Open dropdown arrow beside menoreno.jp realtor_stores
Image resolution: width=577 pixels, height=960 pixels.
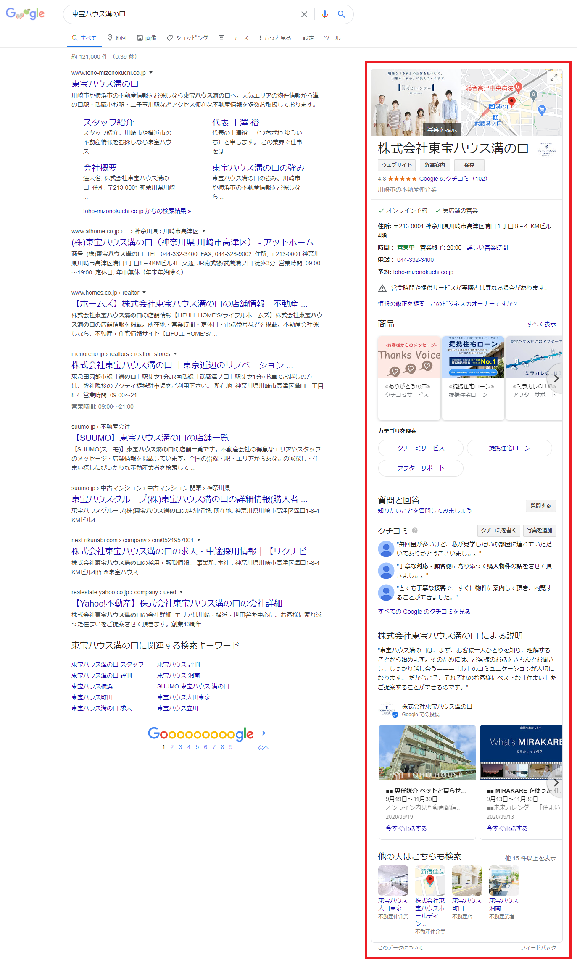point(175,354)
